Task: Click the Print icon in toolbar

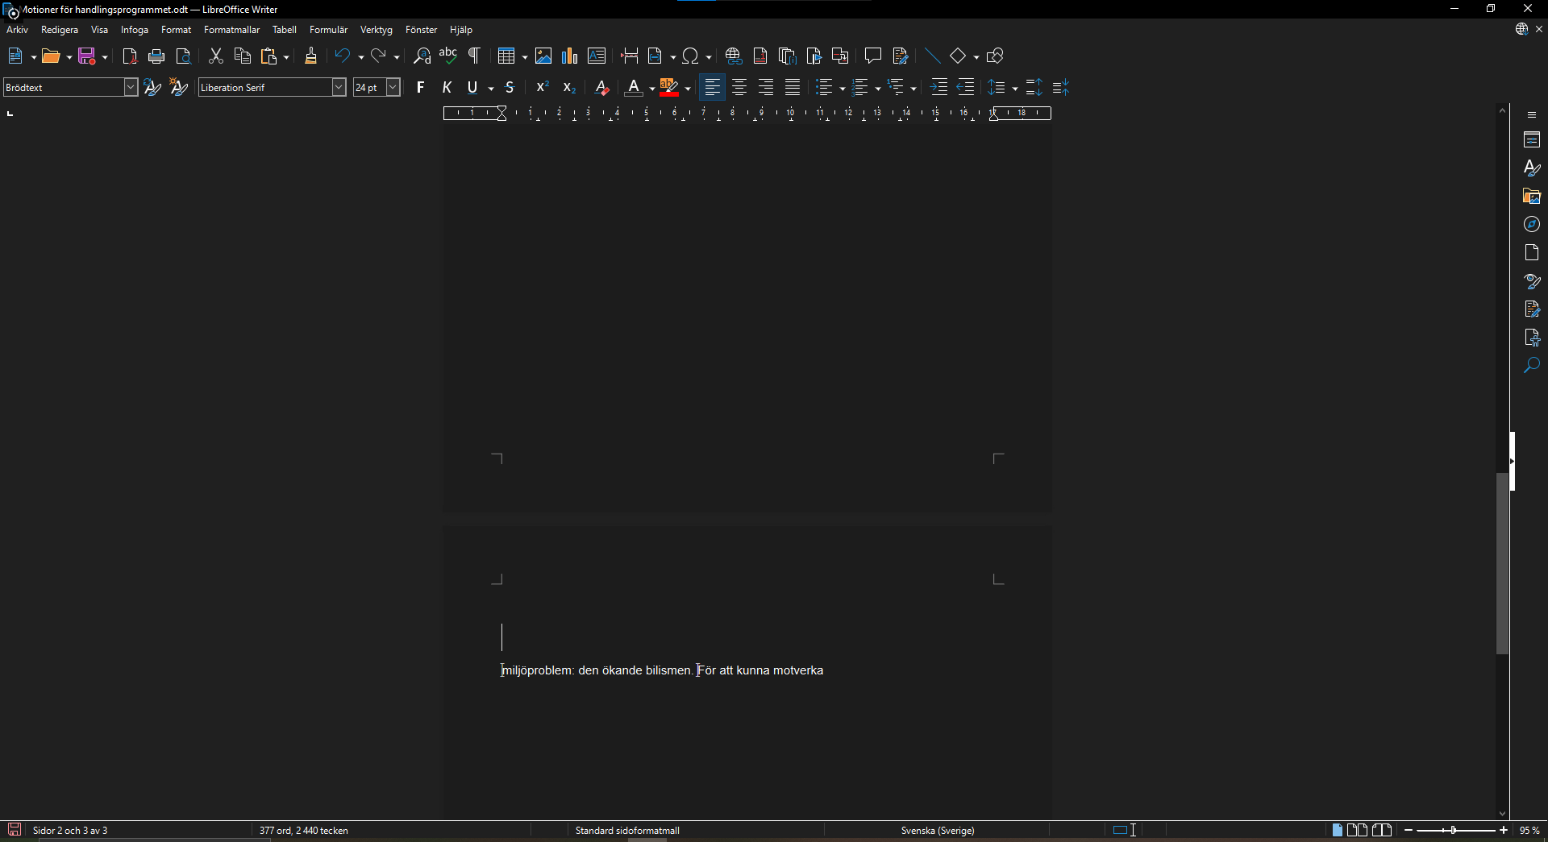Action: 156,56
